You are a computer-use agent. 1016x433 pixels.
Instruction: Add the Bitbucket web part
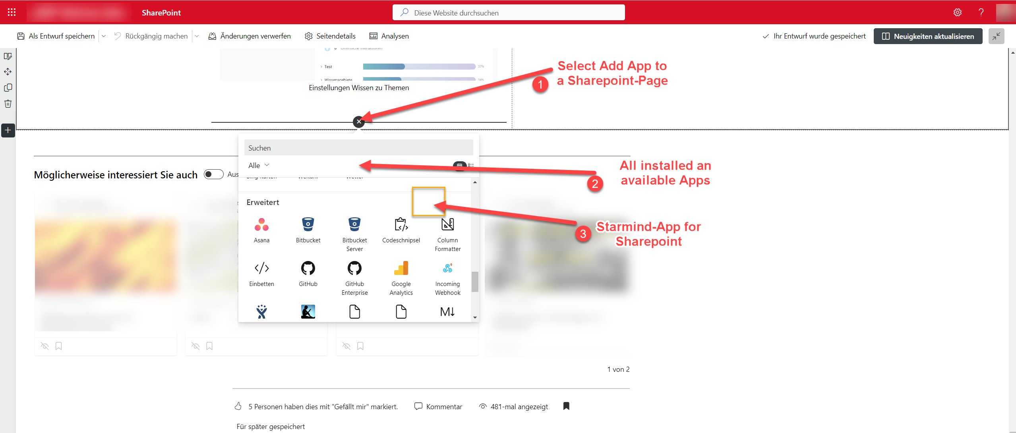pos(308,230)
